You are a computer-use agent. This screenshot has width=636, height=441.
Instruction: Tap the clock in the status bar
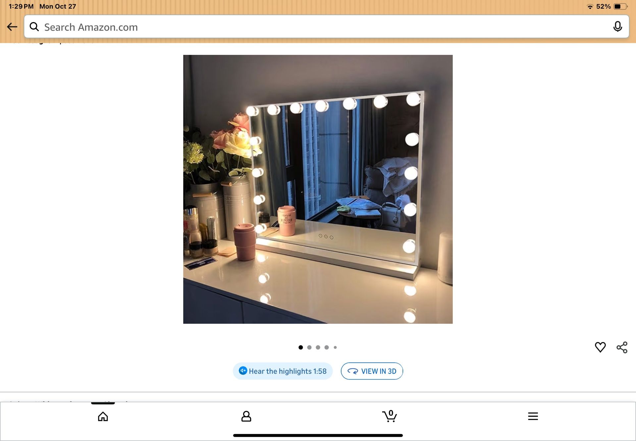click(17, 6)
